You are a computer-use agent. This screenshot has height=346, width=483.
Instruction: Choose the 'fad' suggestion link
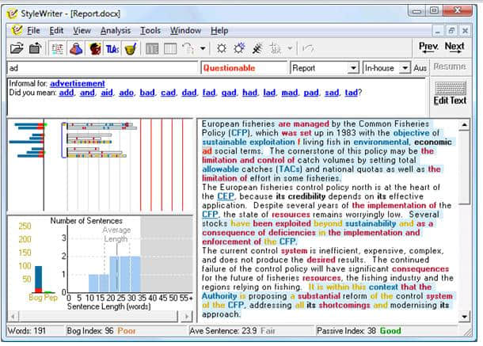click(209, 93)
